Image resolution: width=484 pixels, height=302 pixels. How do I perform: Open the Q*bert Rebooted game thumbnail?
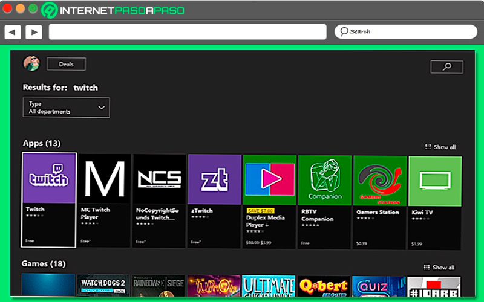point(324,286)
